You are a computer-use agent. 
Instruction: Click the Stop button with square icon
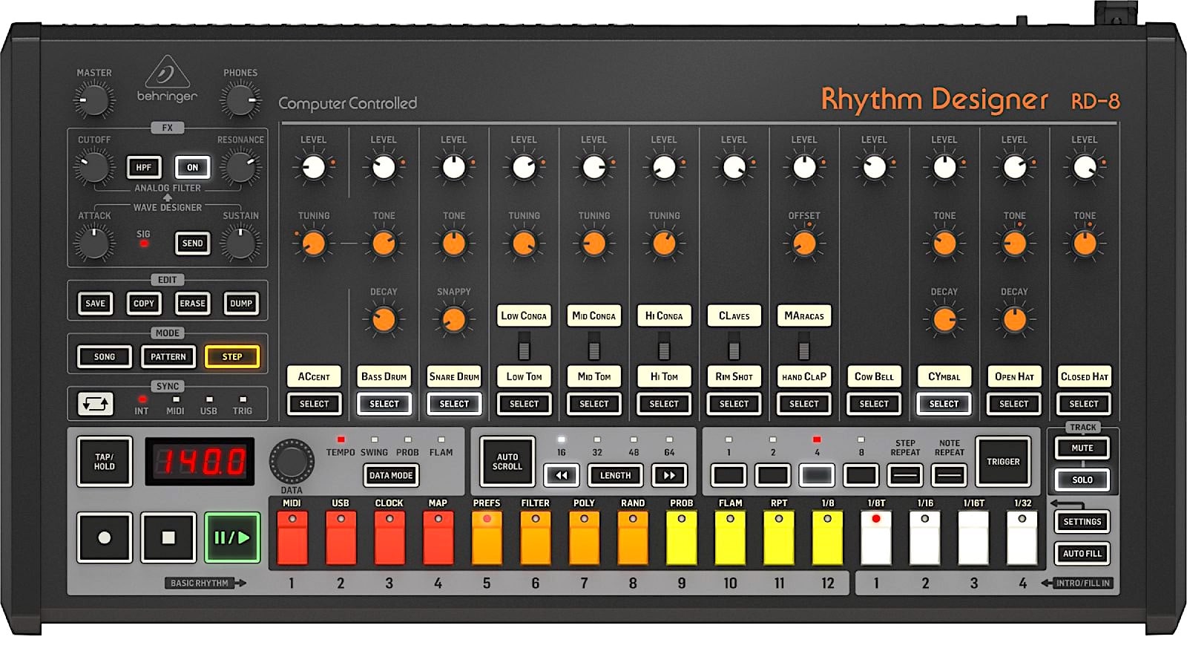coord(168,537)
